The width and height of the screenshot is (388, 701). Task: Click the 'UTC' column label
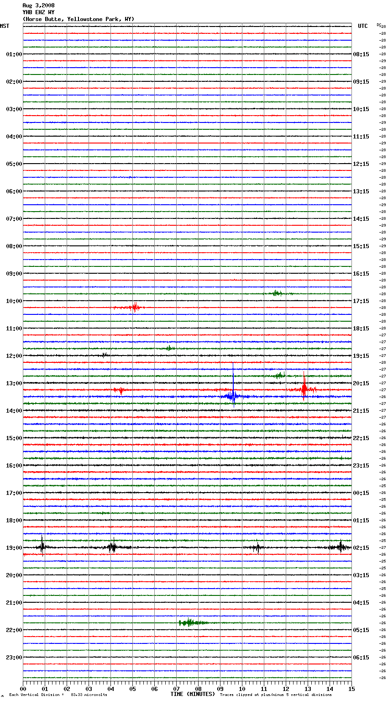(363, 26)
